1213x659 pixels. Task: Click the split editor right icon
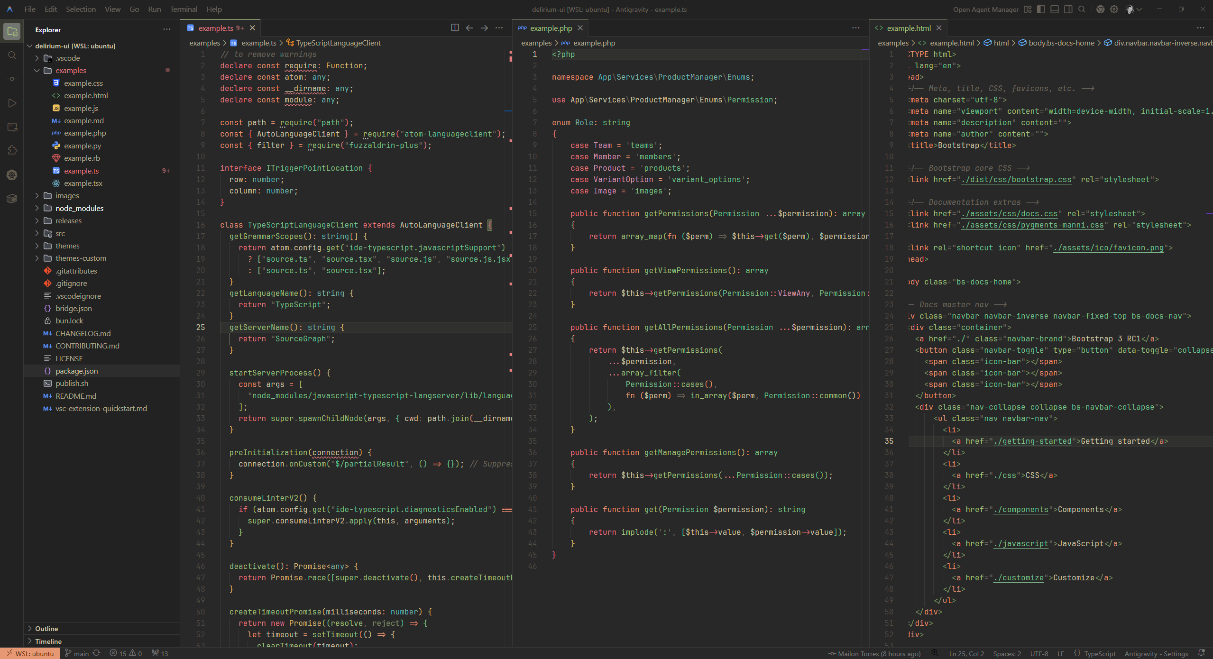tap(454, 28)
